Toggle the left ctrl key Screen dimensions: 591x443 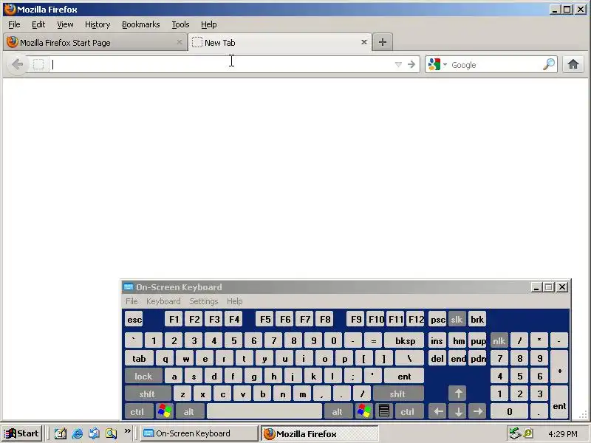137,412
